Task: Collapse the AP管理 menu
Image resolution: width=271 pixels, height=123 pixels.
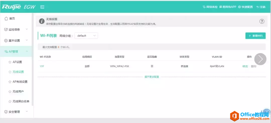Action: 16,51
